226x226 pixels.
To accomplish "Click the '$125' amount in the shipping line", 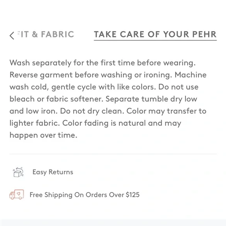I will (x=132, y=195).
